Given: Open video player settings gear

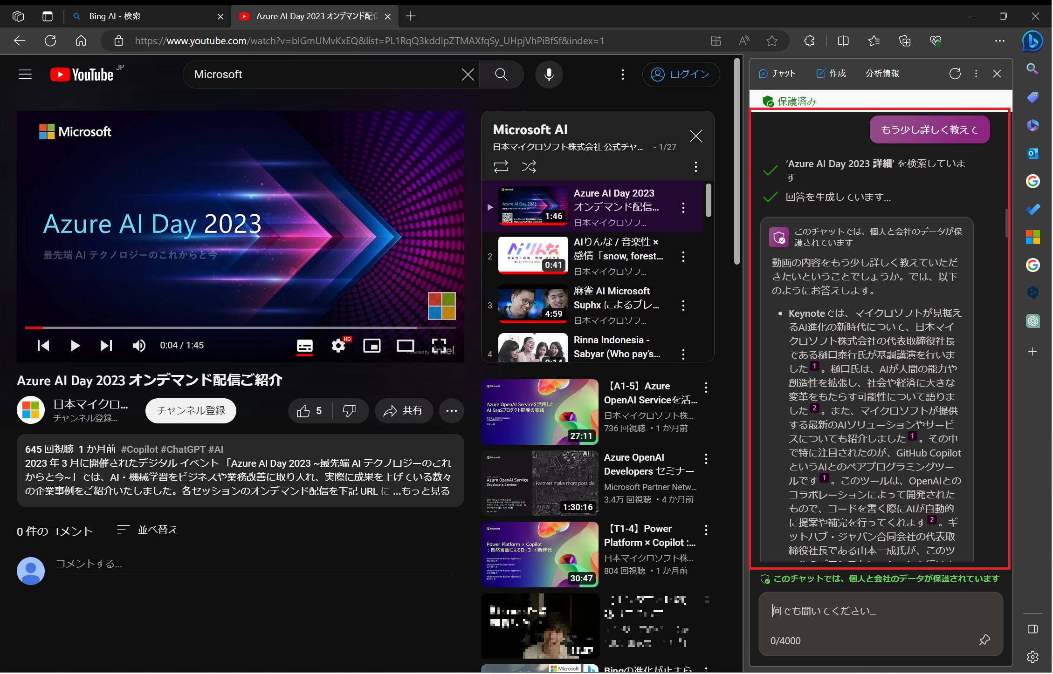Looking at the screenshot, I should coord(338,346).
